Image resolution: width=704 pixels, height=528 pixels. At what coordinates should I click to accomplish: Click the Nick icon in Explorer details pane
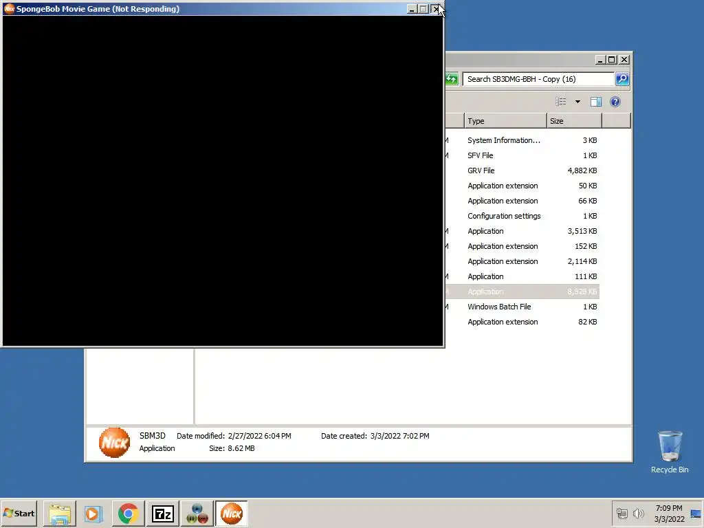pos(115,442)
